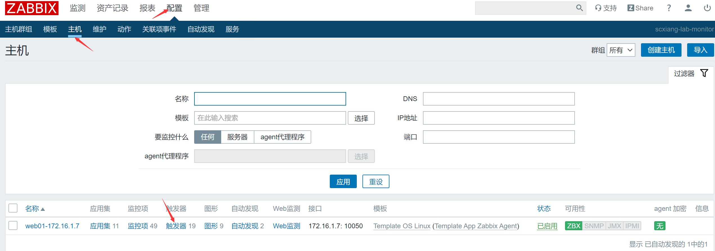Screen dimensions: 715x251
Task: Go to the 主机 submenu
Action: click(x=75, y=29)
